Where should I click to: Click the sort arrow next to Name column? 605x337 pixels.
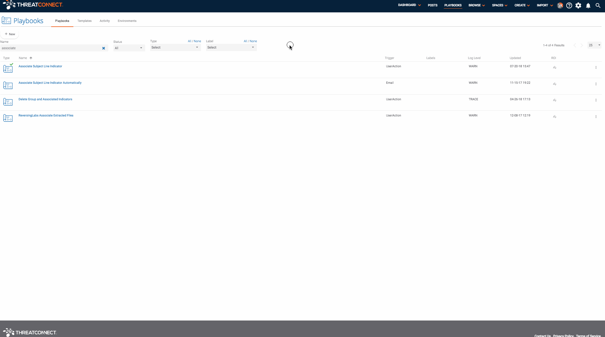31,58
